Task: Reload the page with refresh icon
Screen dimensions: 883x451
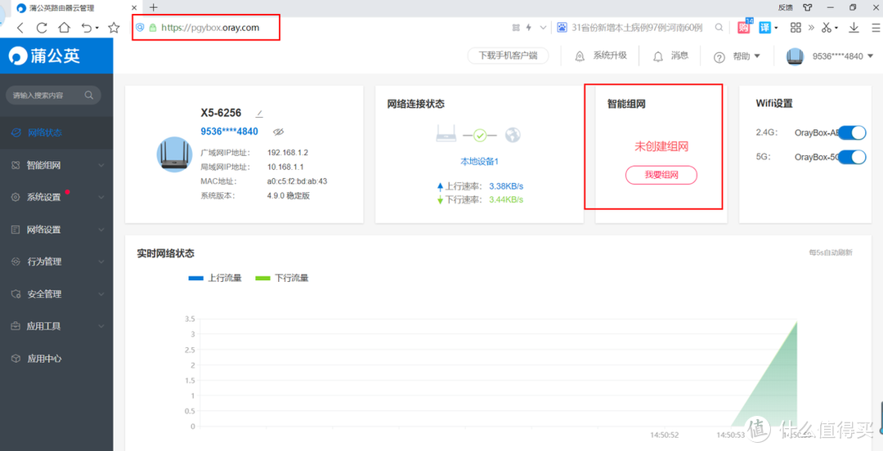Action: (x=42, y=28)
